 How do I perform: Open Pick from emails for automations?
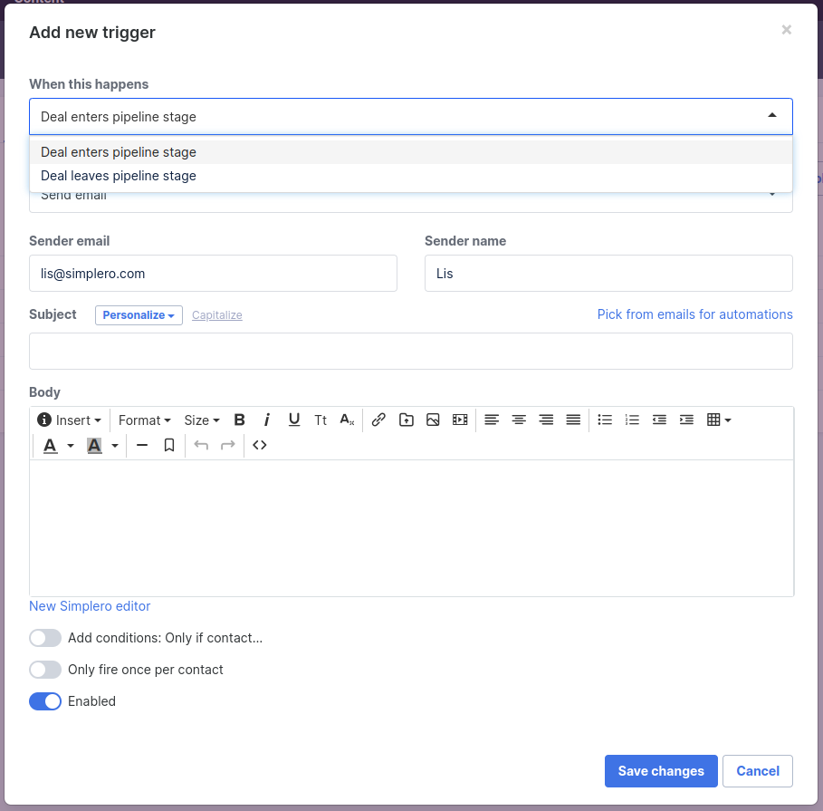click(695, 314)
